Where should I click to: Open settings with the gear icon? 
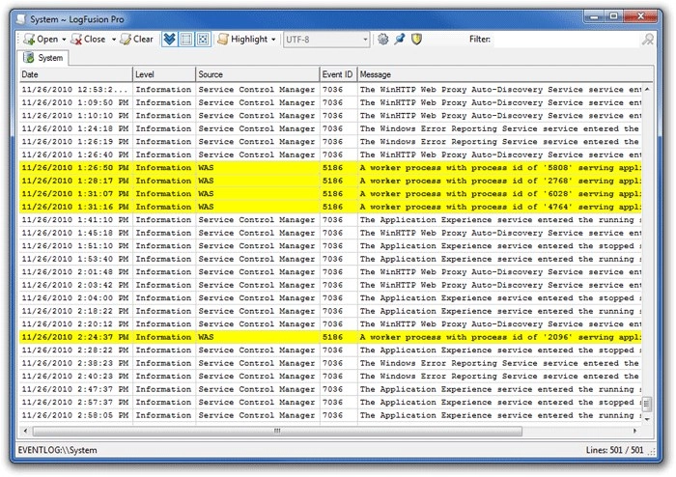pyautogui.click(x=382, y=40)
